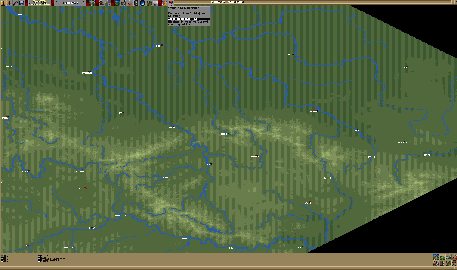Toggle town names on the small map
The height and width of the screenshot is (270, 457).
coord(436,263)
